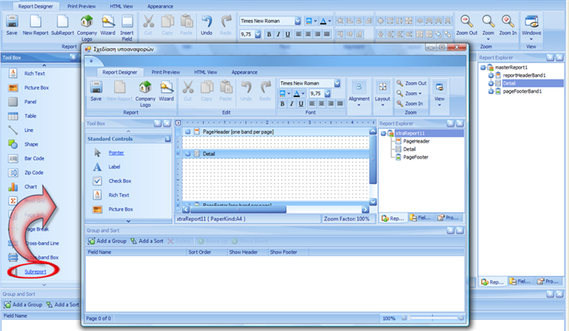Open font name dropdown in main window ribbon
The image size is (569, 331).
coord(298,21)
